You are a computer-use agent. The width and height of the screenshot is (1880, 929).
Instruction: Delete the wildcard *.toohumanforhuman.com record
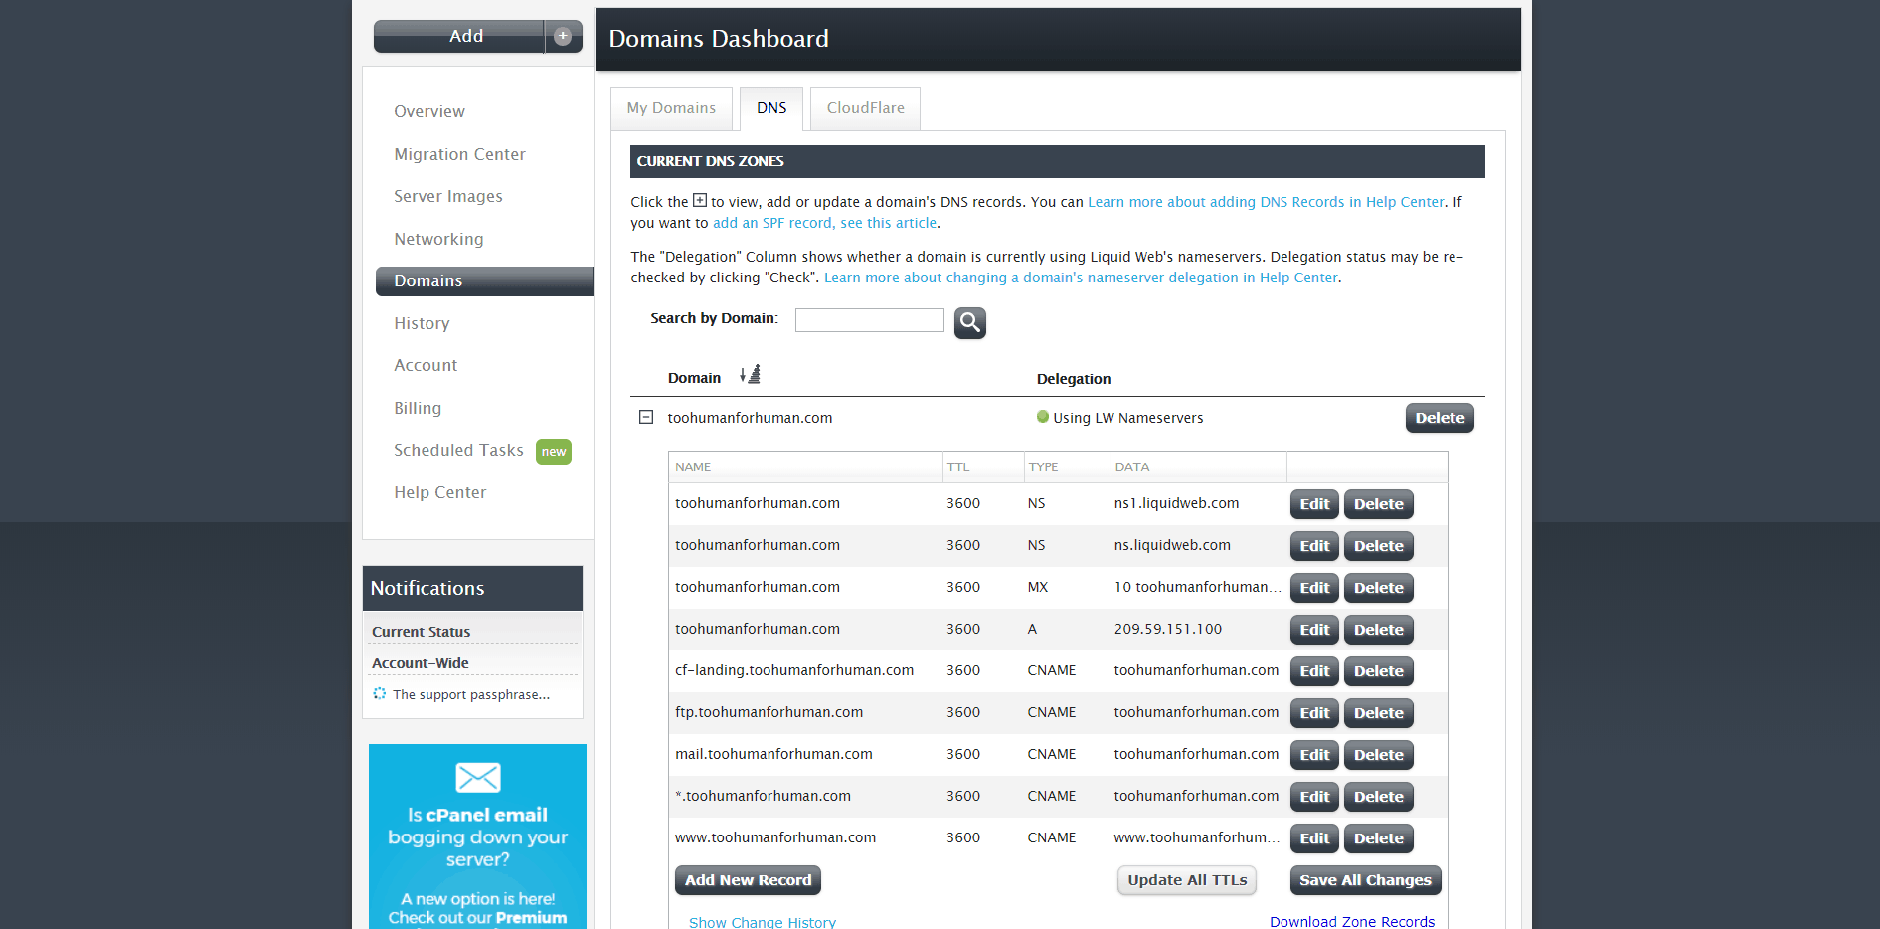1378,797
